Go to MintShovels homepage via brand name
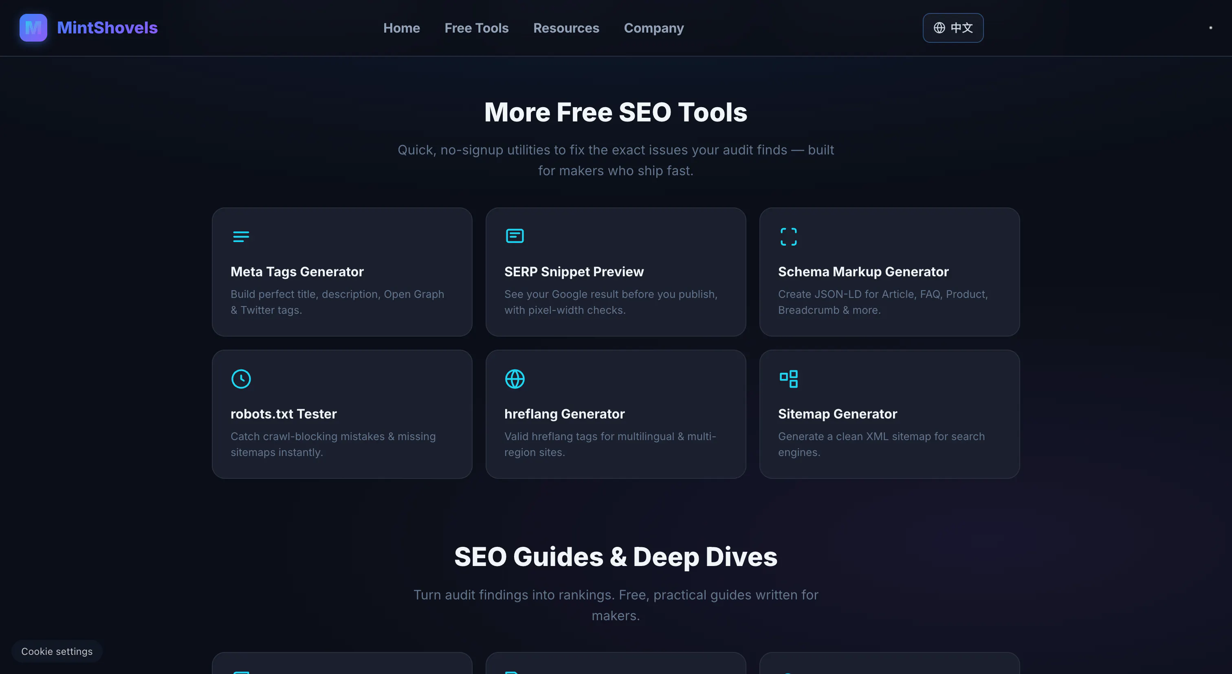Image resolution: width=1232 pixels, height=674 pixels. pos(107,28)
